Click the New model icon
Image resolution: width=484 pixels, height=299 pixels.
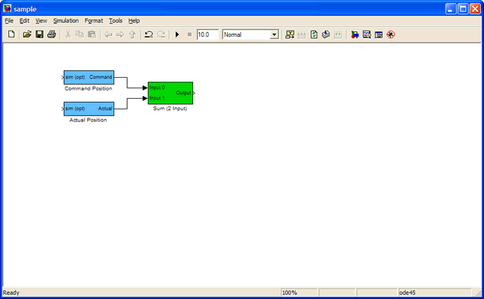click(11, 34)
